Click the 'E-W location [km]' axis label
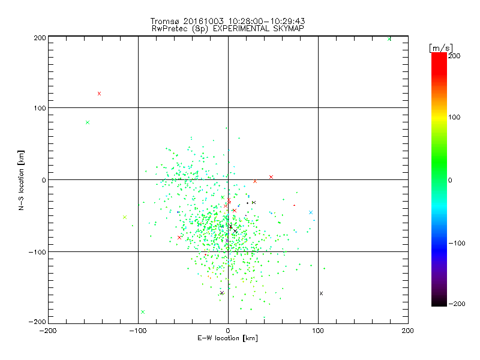Screen dimensions: 480x360 pyautogui.click(x=227, y=338)
